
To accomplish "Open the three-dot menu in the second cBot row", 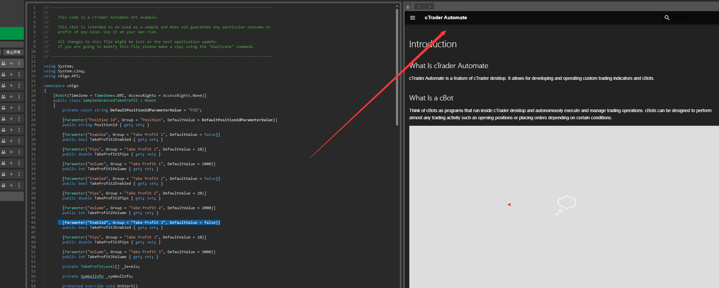I will tap(19, 75).
